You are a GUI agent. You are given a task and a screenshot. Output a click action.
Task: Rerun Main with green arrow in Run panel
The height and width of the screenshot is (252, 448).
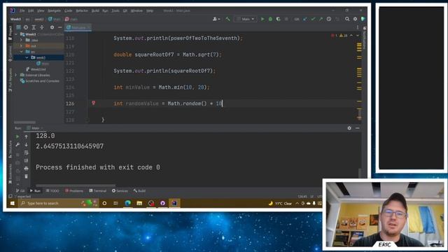point(17,136)
